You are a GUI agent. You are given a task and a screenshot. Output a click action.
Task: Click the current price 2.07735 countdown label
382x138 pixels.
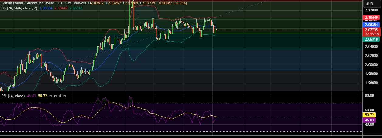tap(372, 32)
